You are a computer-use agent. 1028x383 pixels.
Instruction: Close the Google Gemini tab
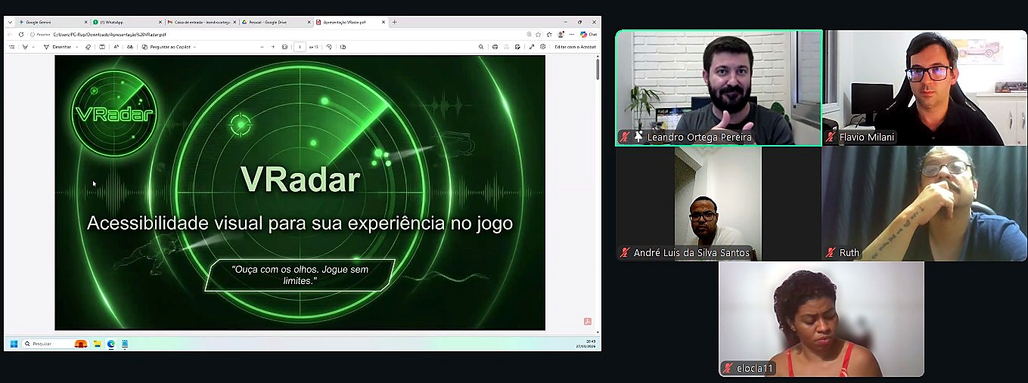[85, 22]
